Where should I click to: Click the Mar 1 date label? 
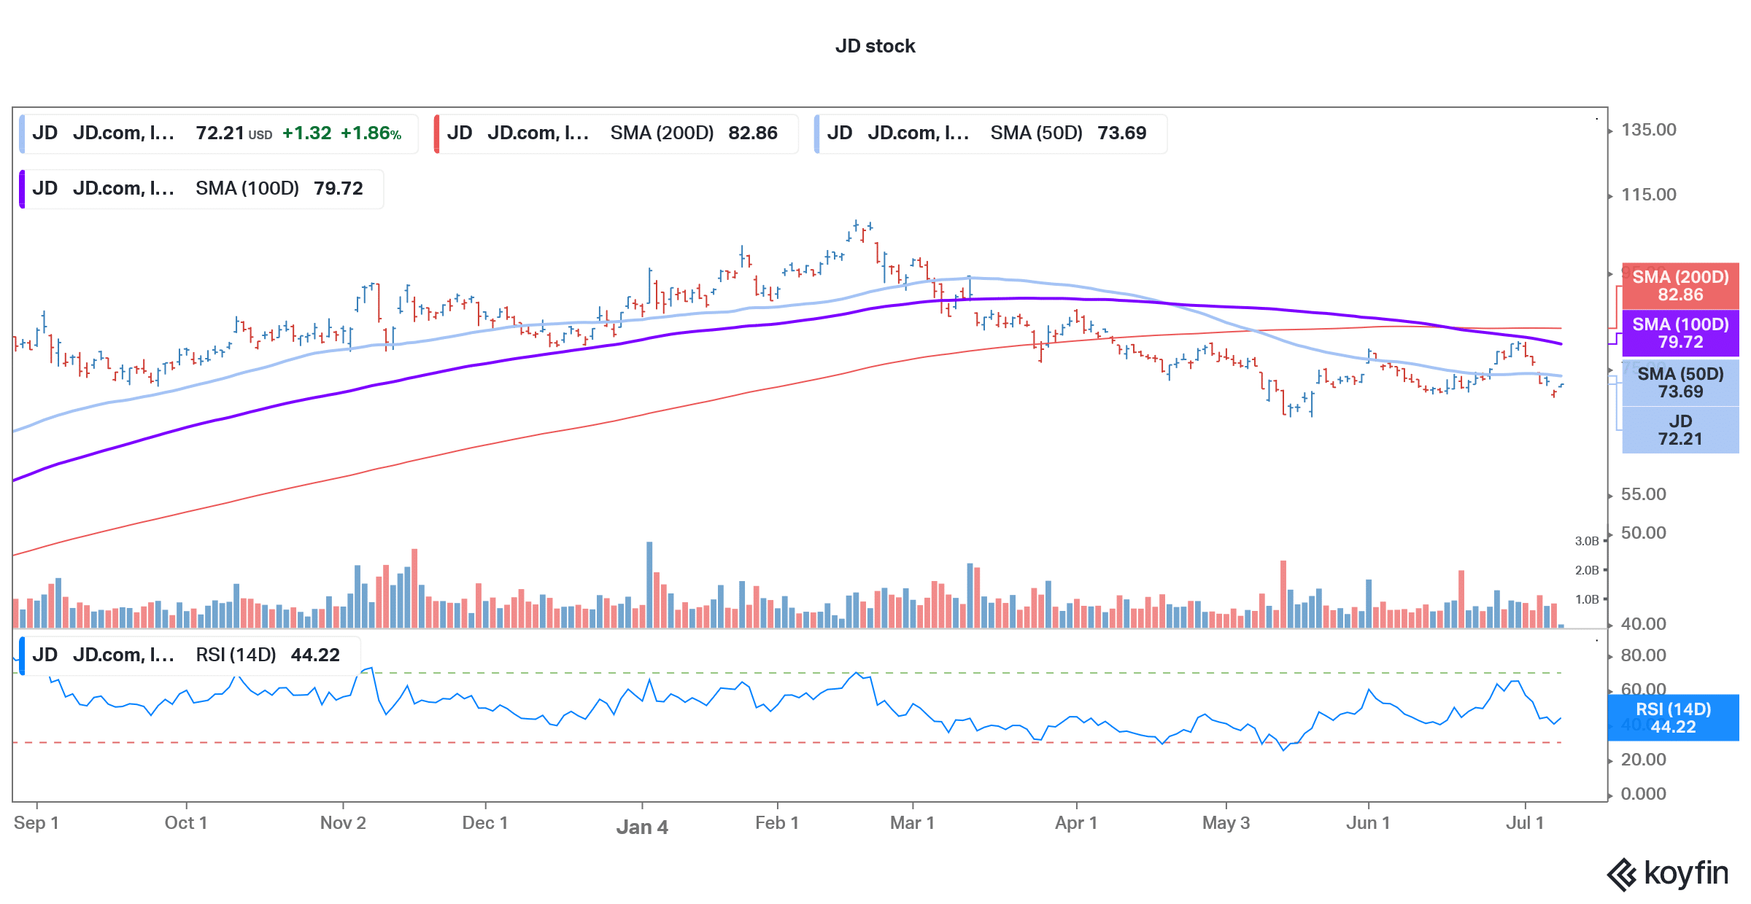tap(912, 823)
